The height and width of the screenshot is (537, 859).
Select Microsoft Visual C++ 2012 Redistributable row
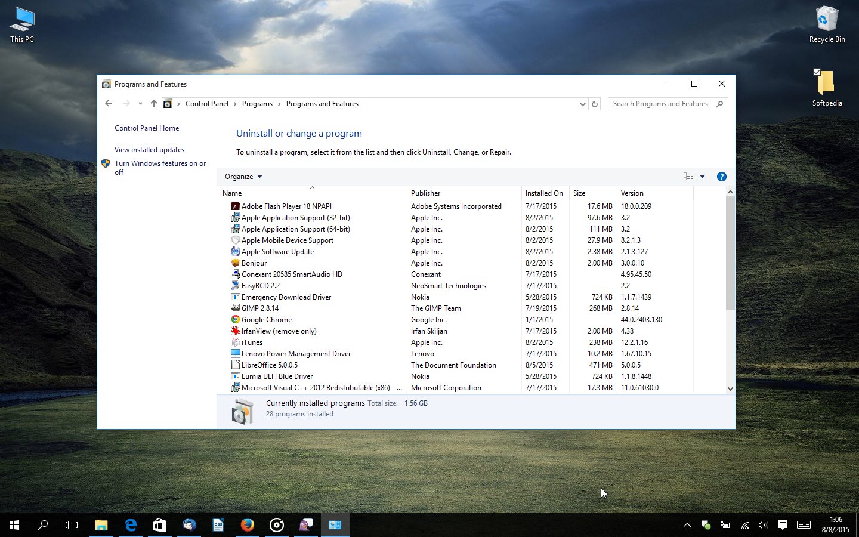[456, 387]
